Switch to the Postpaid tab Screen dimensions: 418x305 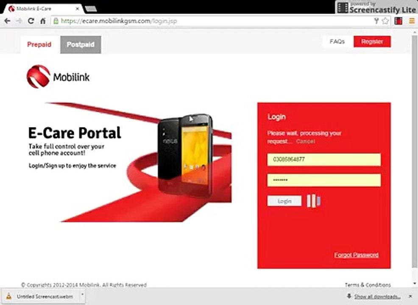click(x=81, y=44)
